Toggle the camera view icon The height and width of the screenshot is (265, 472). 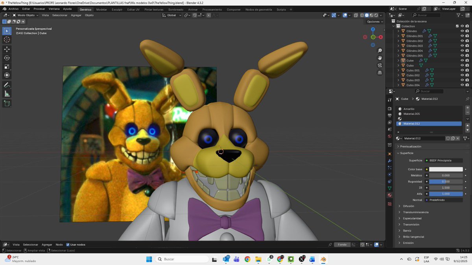pyautogui.click(x=380, y=65)
